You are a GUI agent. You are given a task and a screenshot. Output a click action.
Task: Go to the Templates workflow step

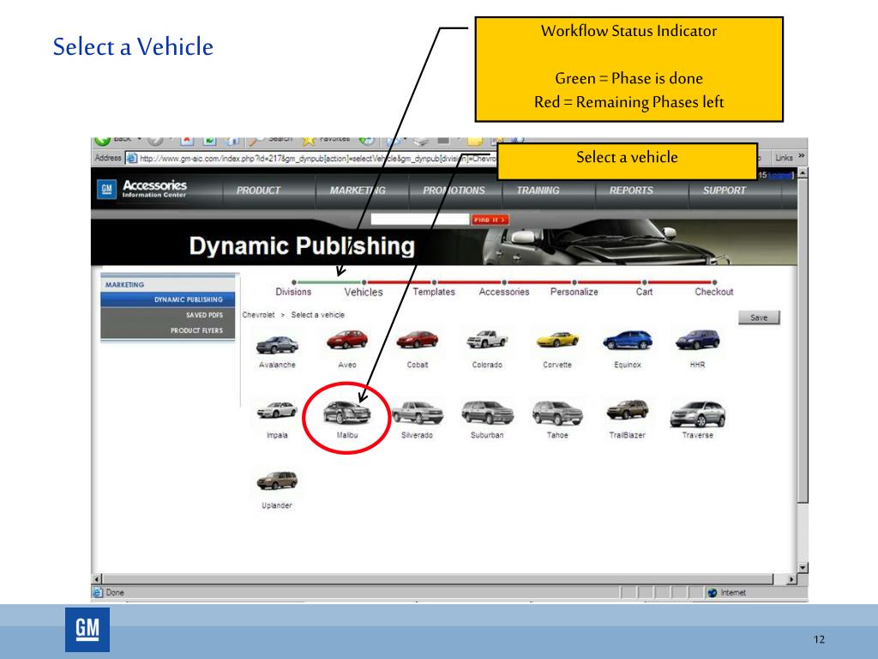click(434, 292)
